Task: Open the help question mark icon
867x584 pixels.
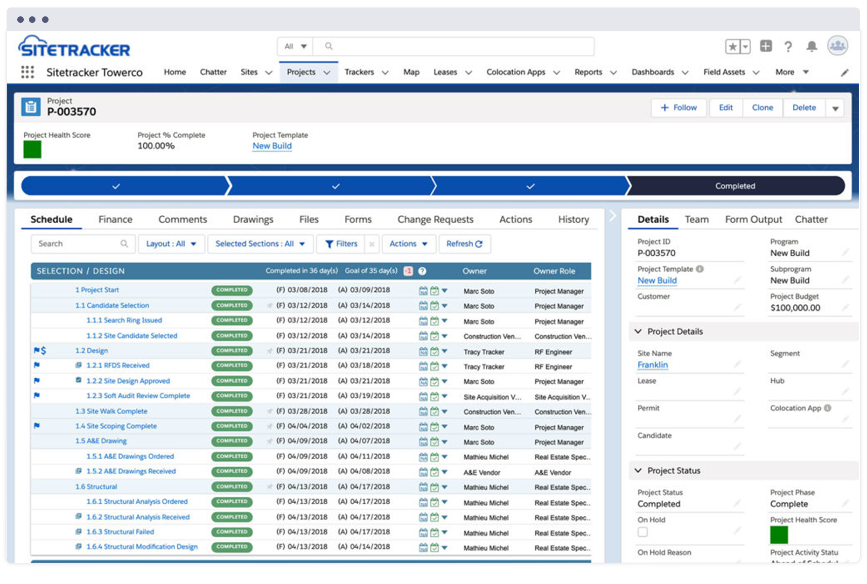Action: coord(788,46)
